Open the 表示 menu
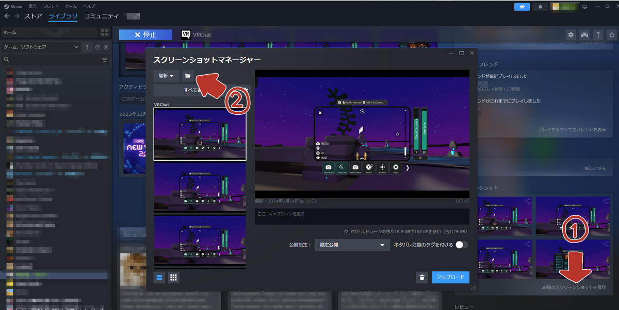 click(32, 6)
